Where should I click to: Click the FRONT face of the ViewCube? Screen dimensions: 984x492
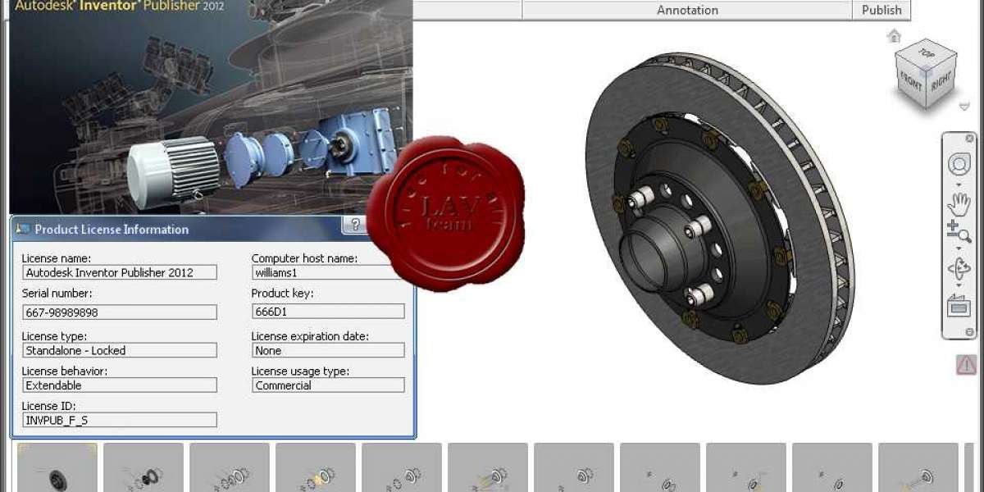[912, 81]
